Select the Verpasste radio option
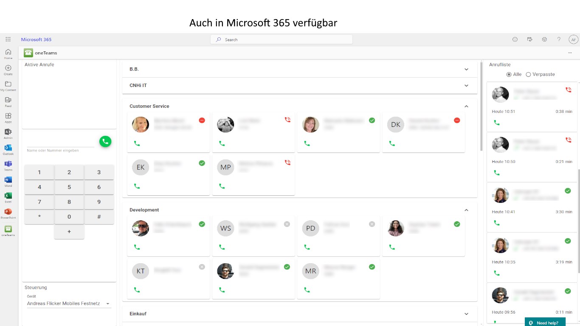Screen dimensions: 580x326 (x=529, y=74)
